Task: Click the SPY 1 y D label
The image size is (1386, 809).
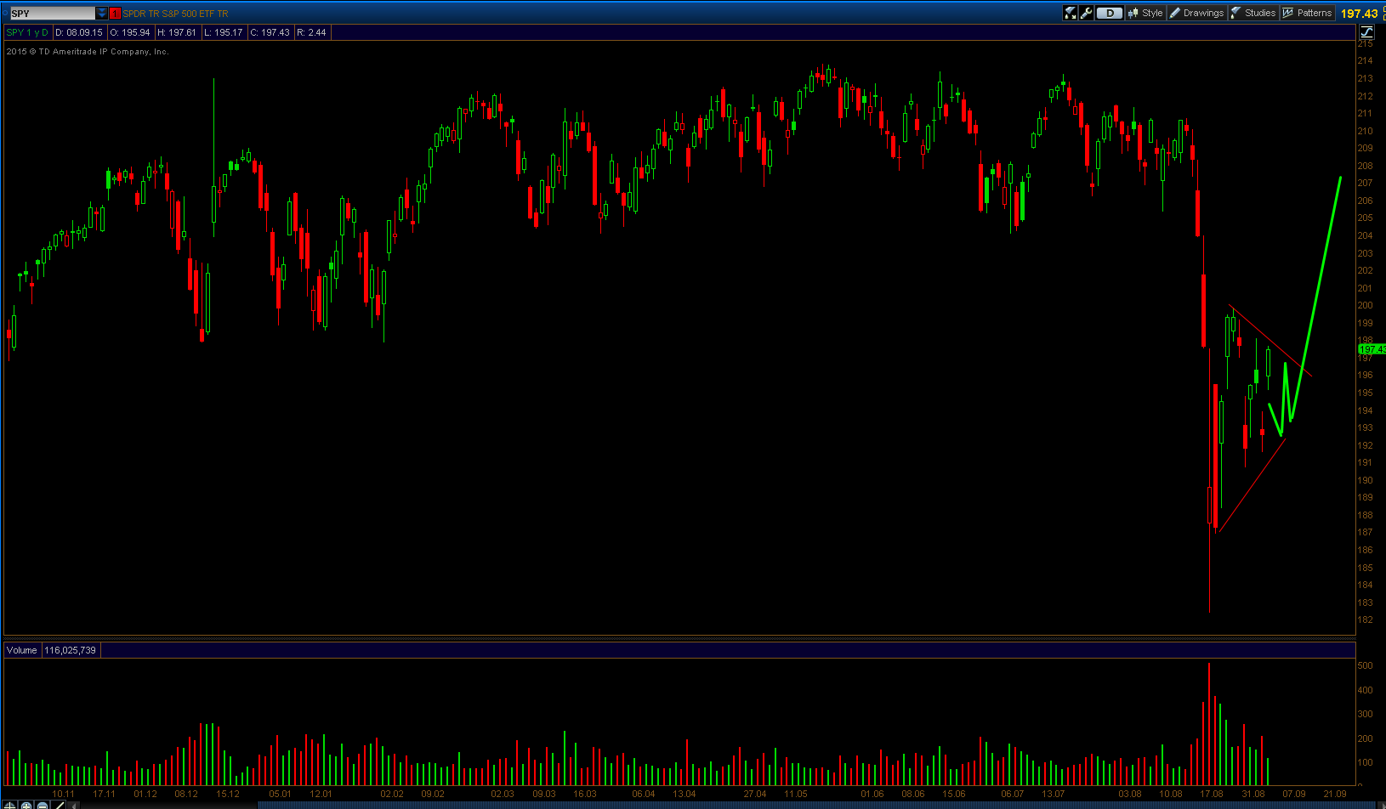Action: pyautogui.click(x=27, y=32)
